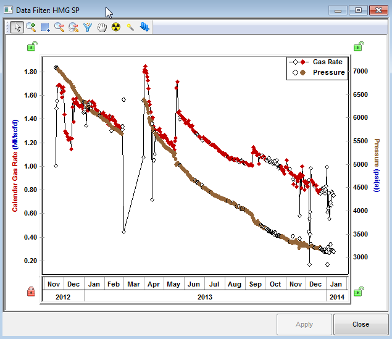Screen dimensions: 392x339
Task: Click the zoom out magnifier tool
Action: click(x=59, y=27)
